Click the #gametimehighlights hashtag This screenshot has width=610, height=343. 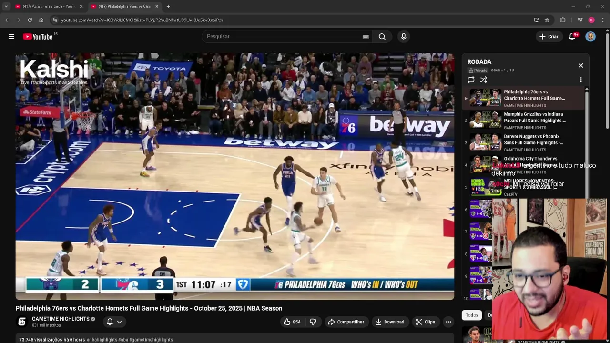click(x=151, y=340)
